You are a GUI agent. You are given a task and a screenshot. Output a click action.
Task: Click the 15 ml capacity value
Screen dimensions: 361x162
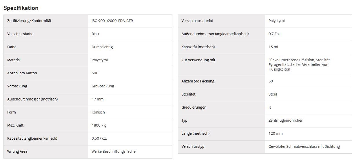[273, 47]
